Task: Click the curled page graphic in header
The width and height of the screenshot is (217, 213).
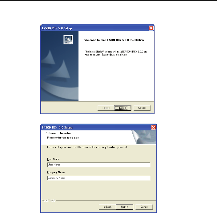Action: point(144,137)
